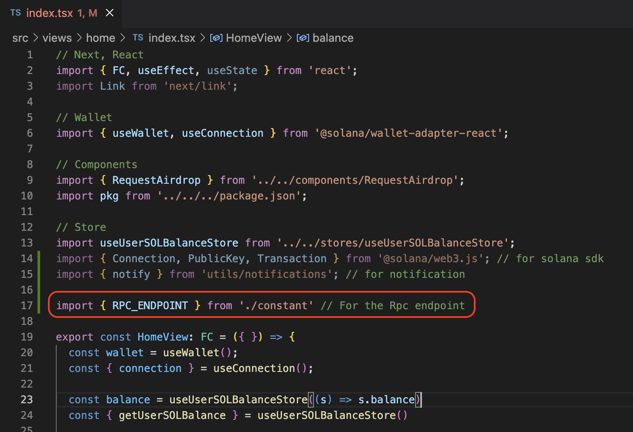Click the TS icon in the breadcrumb

point(138,38)
